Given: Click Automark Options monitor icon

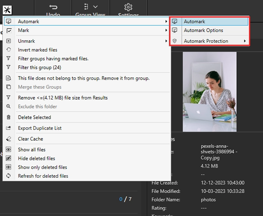Looking at the screenshot, I should tap(175, 30).
